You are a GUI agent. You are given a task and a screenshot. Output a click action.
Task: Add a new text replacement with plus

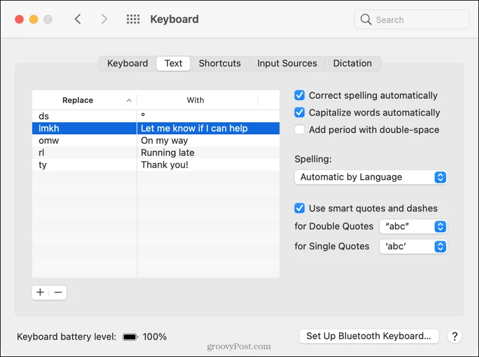40,292
